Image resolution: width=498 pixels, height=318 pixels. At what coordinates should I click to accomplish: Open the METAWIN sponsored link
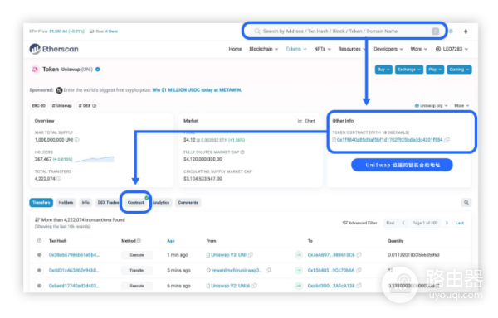click(197, 90)
